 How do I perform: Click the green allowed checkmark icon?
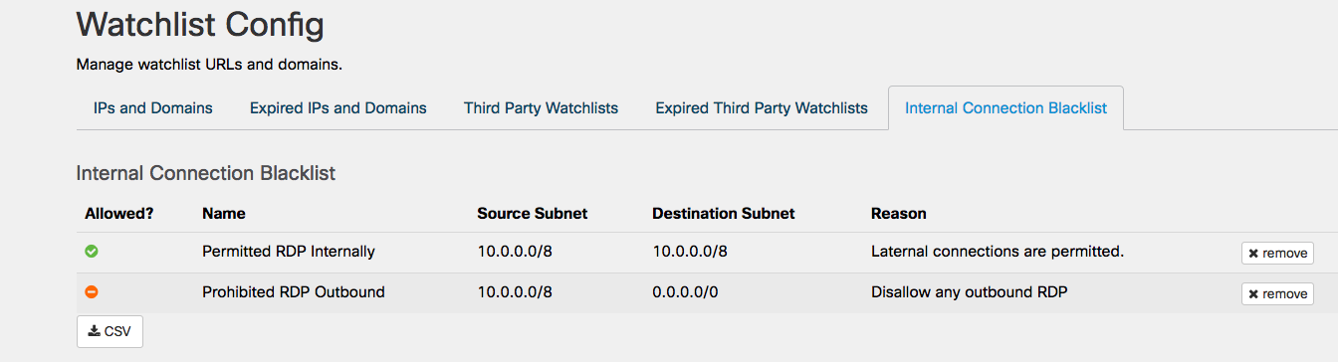tap(92, 252)
